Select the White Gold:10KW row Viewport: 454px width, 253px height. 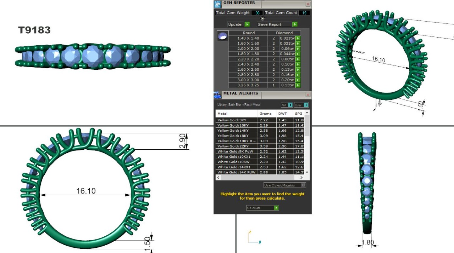pos(233,162)
